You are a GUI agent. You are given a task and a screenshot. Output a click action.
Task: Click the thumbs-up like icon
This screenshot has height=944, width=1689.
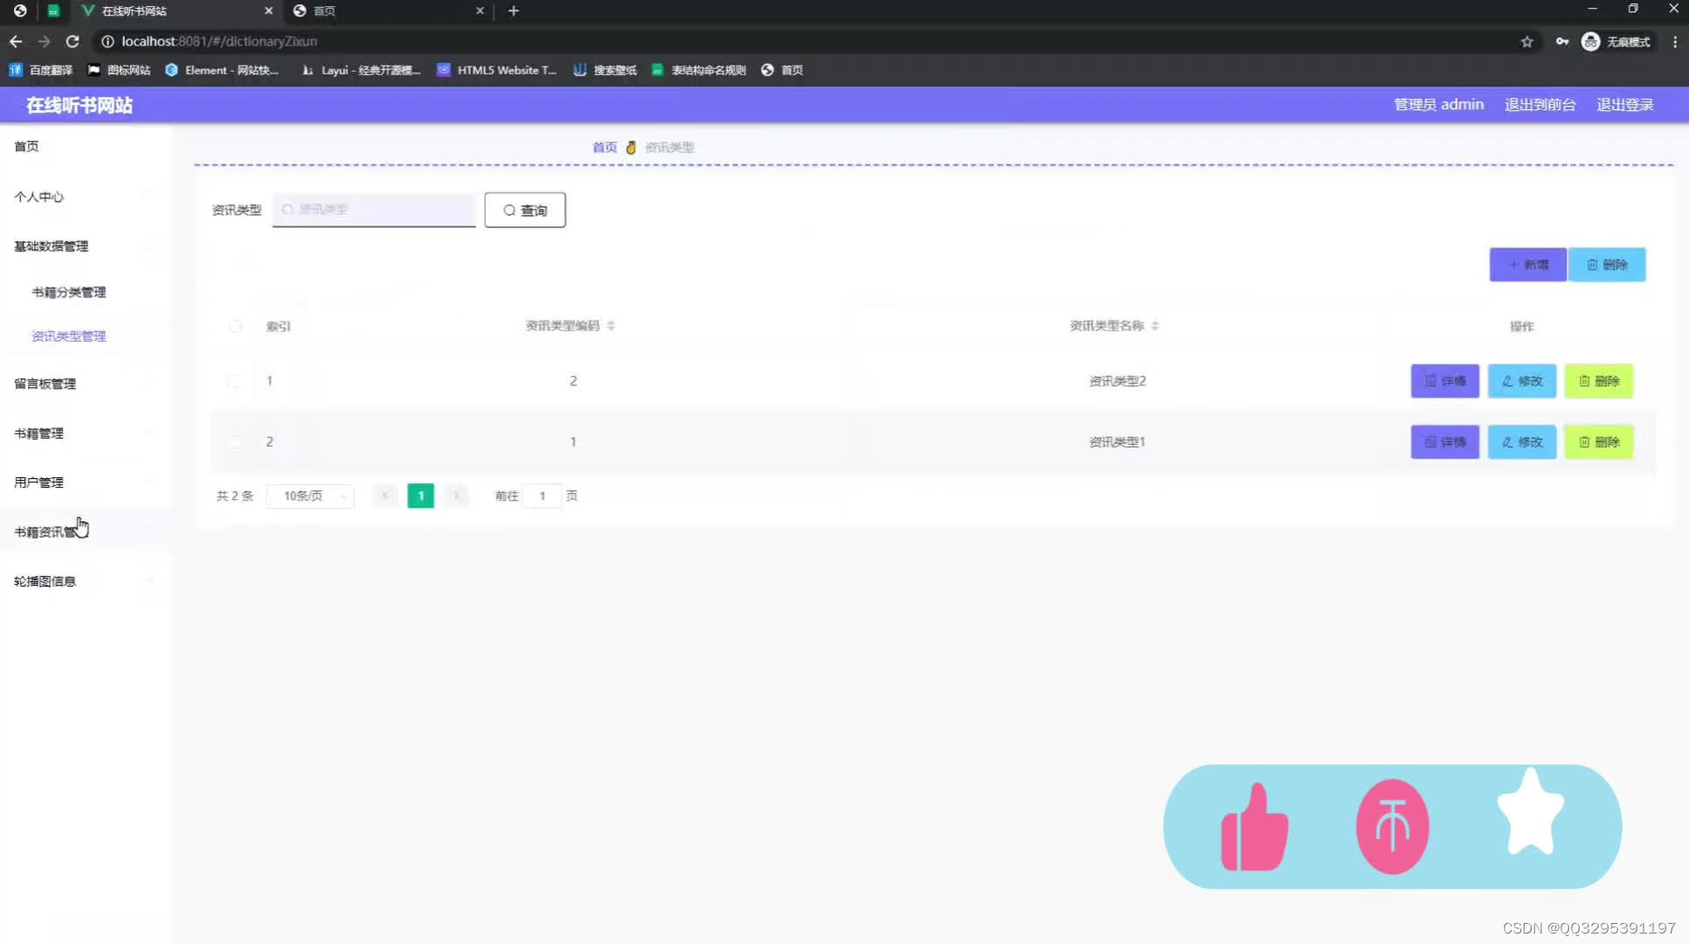pos(1255,827)
